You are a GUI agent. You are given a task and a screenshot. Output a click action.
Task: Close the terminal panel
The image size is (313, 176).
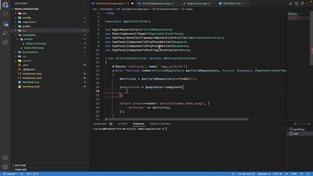pos(309,124)
